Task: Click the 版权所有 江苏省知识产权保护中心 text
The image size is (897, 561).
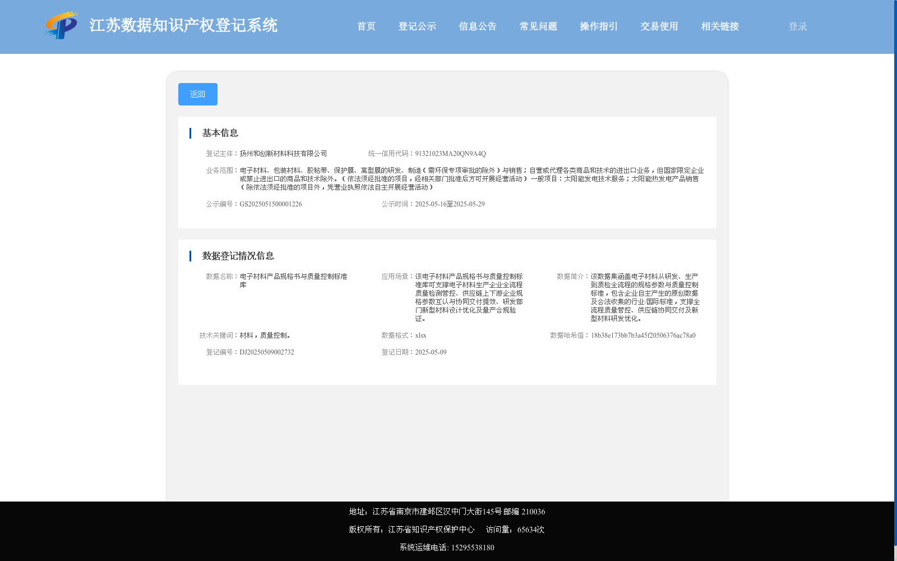Action: coord(411,530)
